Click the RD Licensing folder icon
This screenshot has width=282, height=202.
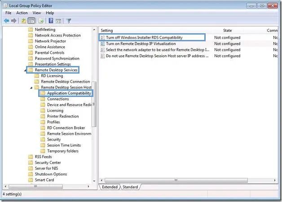37,76
